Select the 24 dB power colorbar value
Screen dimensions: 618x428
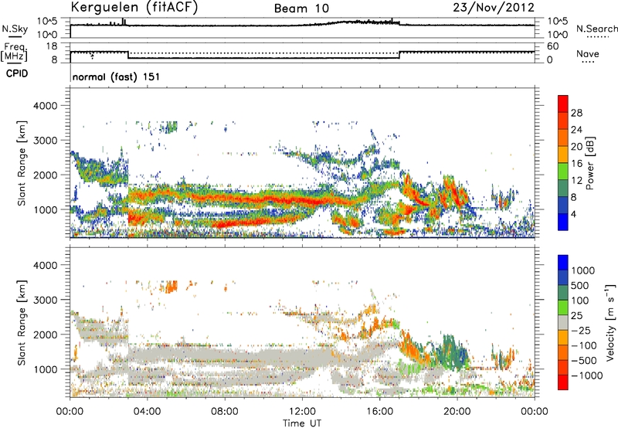(576, 130)
